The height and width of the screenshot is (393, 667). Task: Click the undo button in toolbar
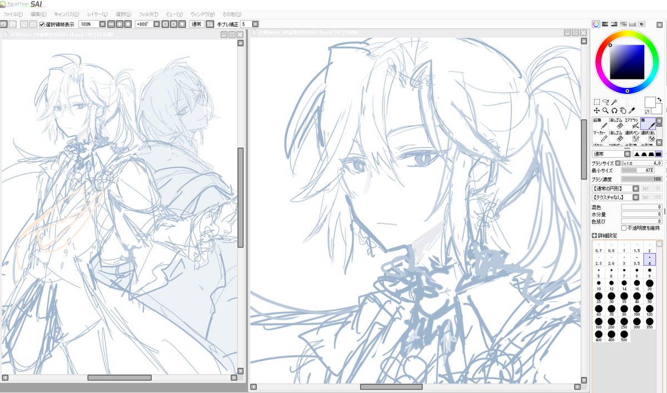click(x=3, y=24)
